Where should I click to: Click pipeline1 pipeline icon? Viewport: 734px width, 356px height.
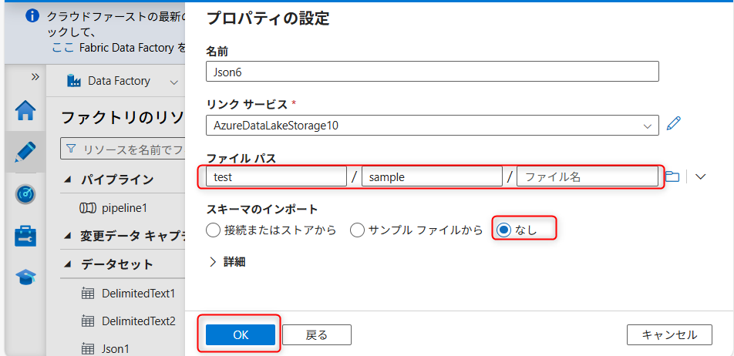click(88, 208)
